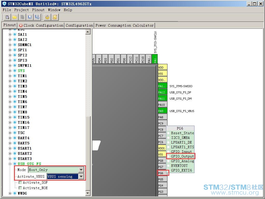Select GPIO_EXTI6 option for PG6

tap(180, 170)
